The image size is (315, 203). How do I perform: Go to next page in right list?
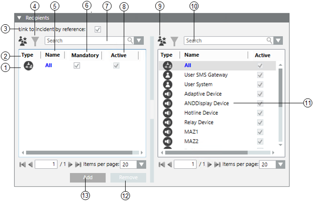pyautogui.click(x=208, y=164)
